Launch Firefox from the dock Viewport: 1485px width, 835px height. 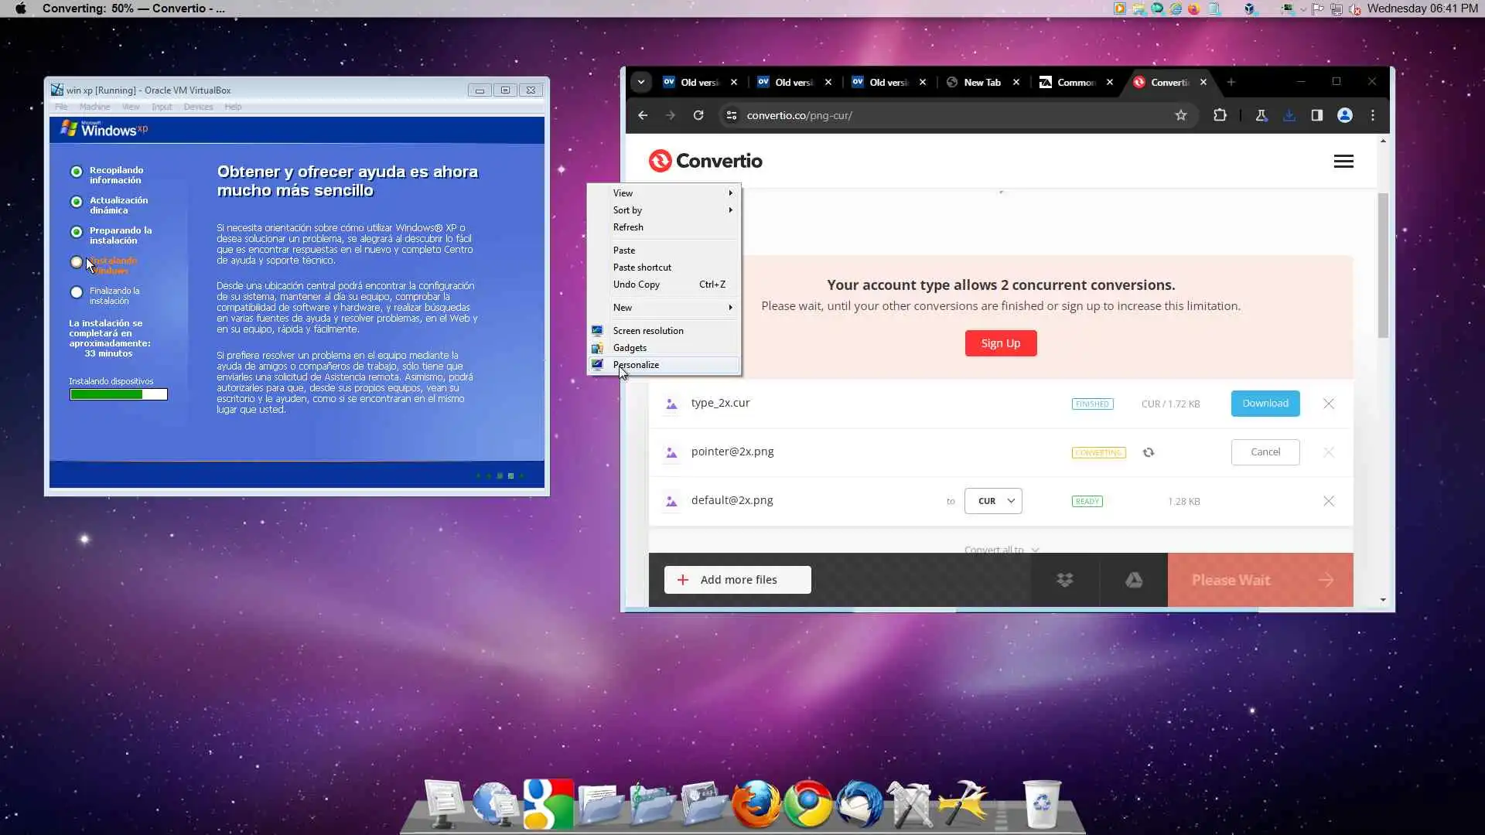756,804
